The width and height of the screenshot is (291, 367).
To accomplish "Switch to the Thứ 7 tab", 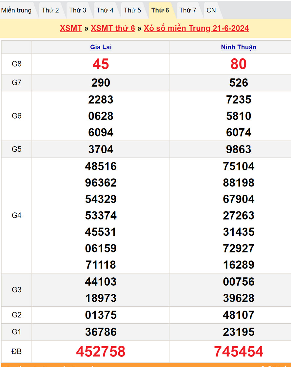I will (x=188, y=10).
